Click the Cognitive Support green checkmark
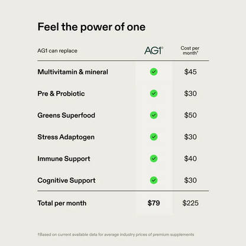The image size is (246, 246). (154, 180)
